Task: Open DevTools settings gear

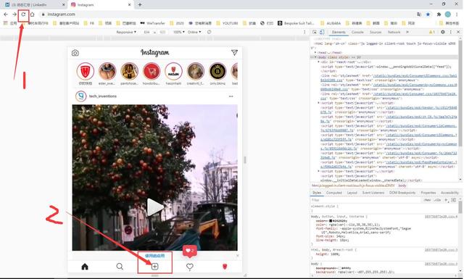Action: [443, 32]
